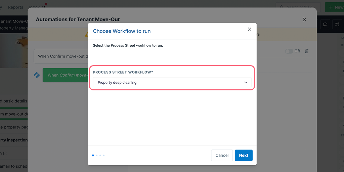Click the comments speech bubble icon
Viewport: 344px width, 172px height.
coord(325,24)
